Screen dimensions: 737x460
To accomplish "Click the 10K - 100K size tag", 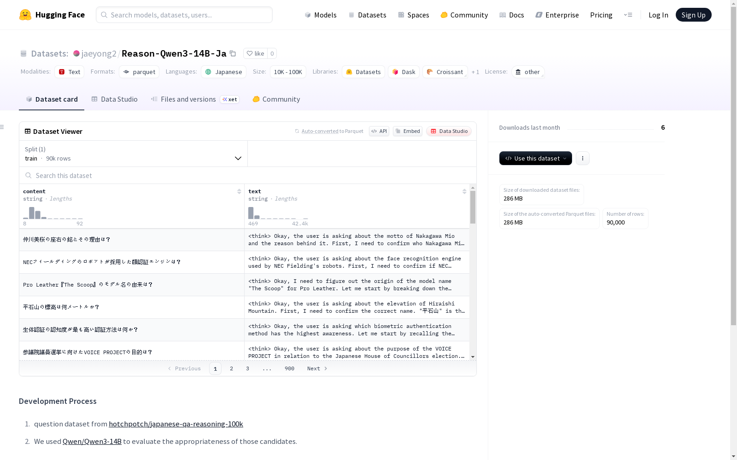I will (x=288, y=72).
